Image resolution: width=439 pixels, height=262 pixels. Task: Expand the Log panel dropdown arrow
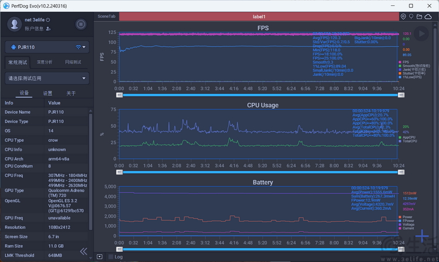pyautogui.click(x=100, y=256)
